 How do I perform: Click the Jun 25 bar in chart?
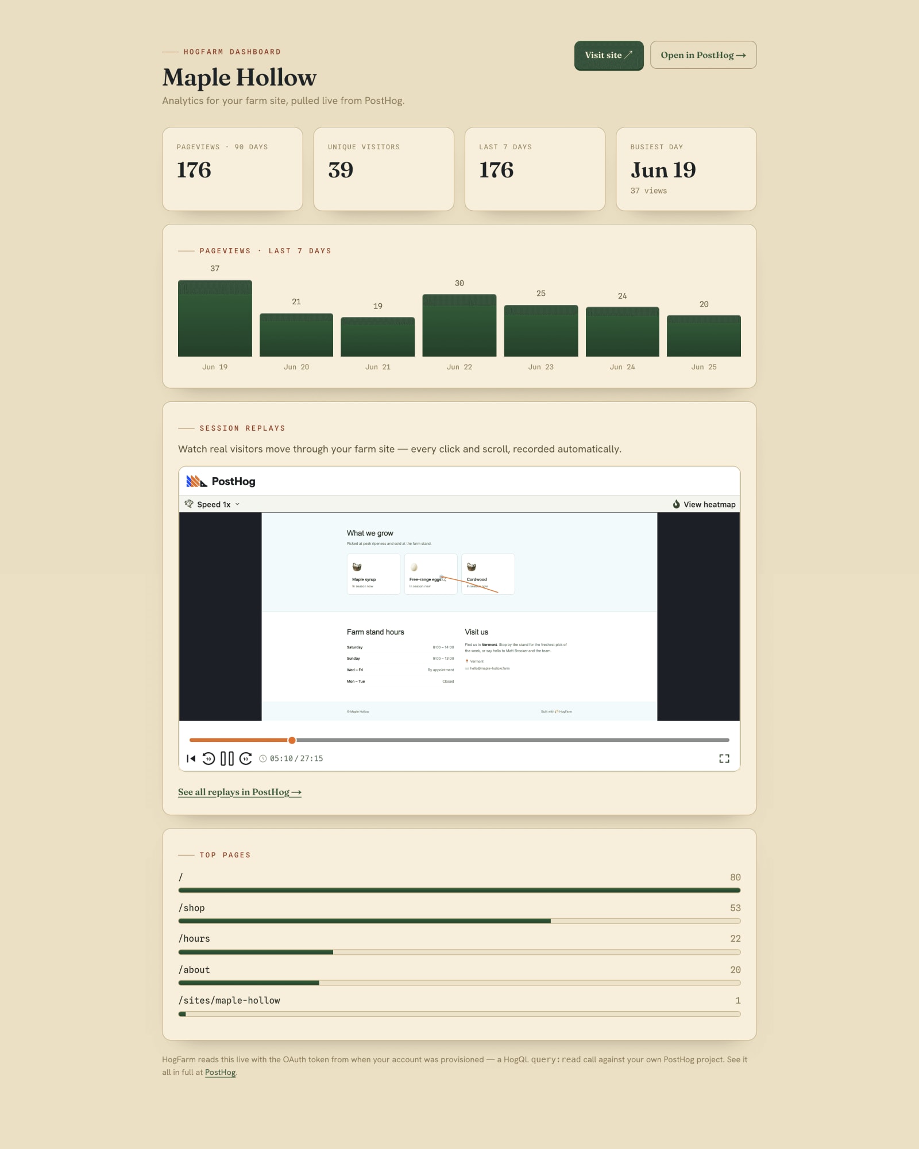[x=704, y=336]
